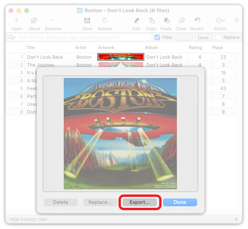
Task: Click the Remove toolbar icon
Action: [53, 20]
